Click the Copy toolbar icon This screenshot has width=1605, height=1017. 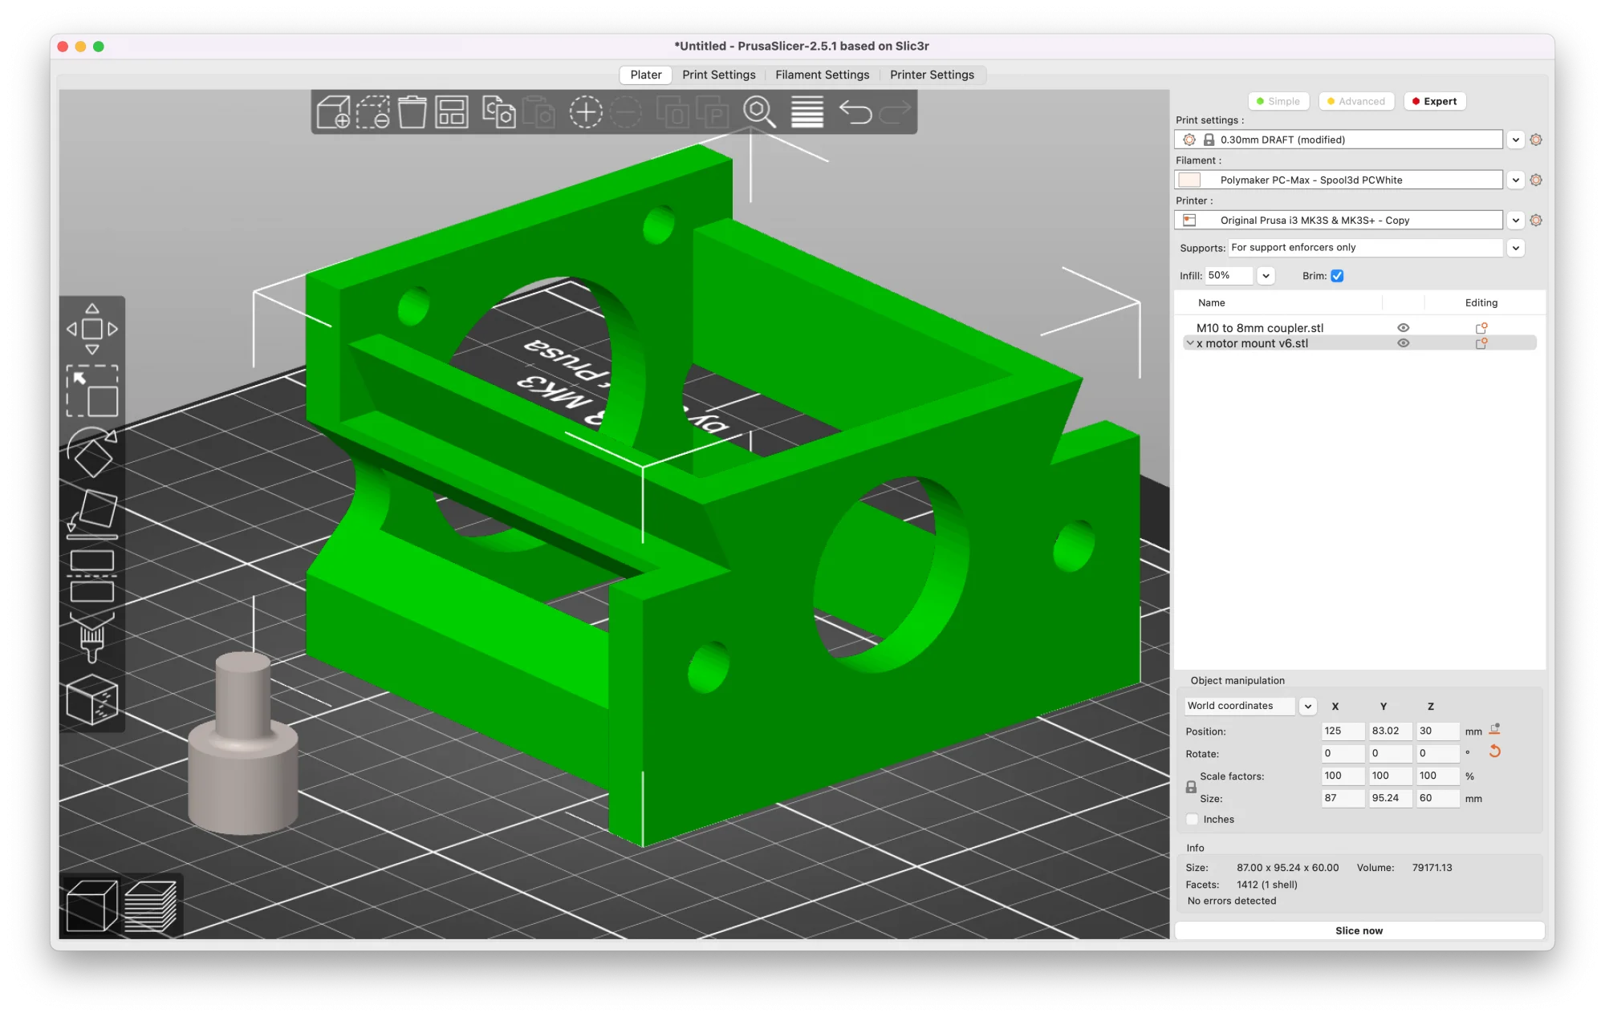(498, 112)
